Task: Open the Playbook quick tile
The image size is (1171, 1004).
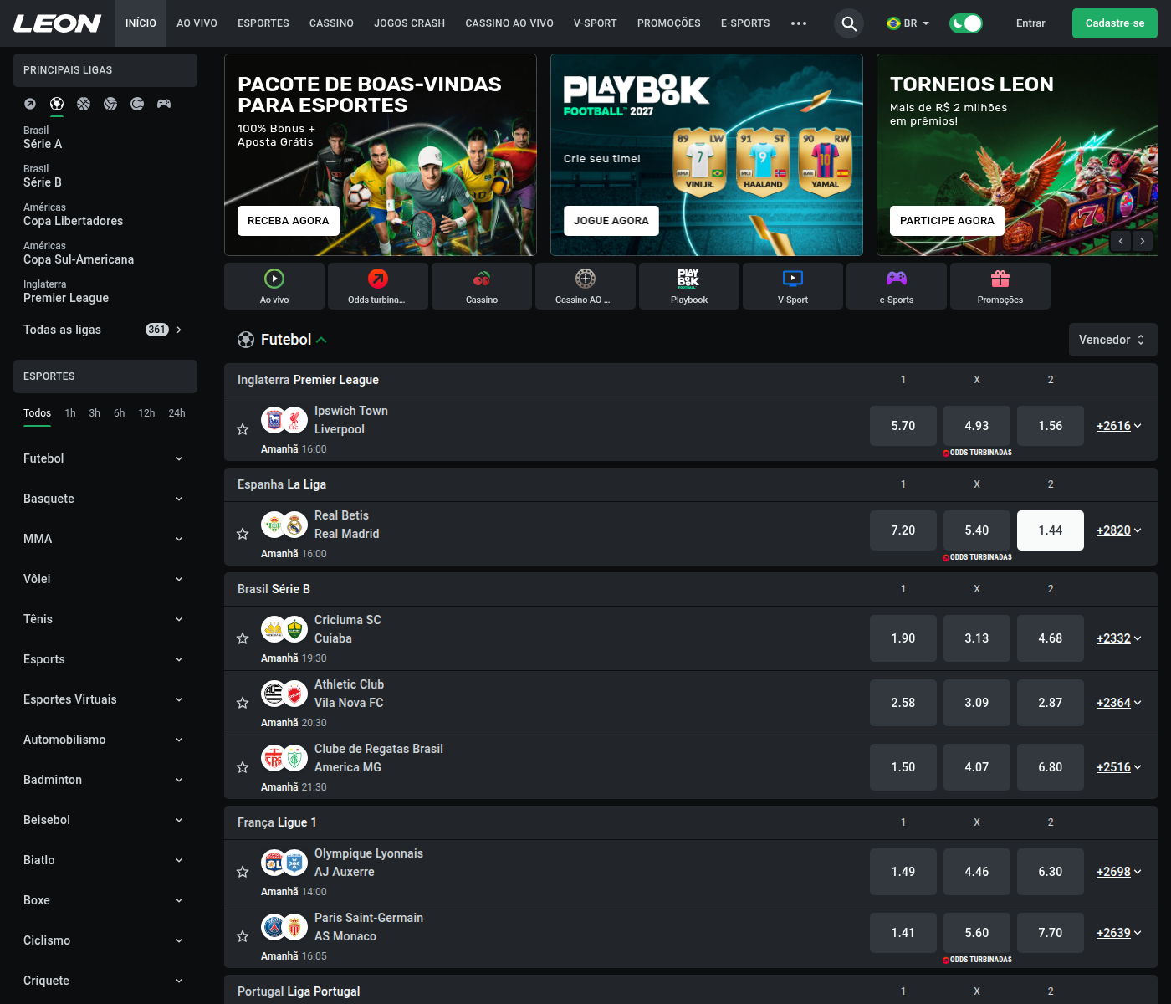Action: pyautogui.click(x=689, y=286)
